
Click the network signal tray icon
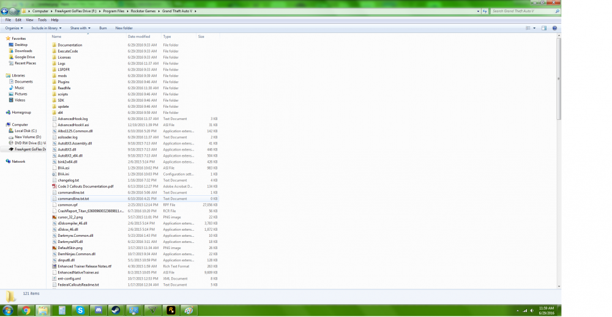[524, 311]
